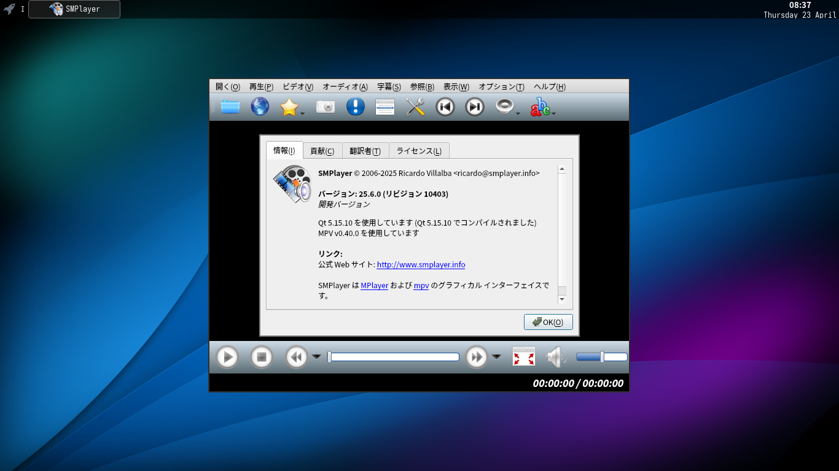Click the audio track speaker icon
Image resolution: width=839 pixels, height=471 pixels.
504,107
